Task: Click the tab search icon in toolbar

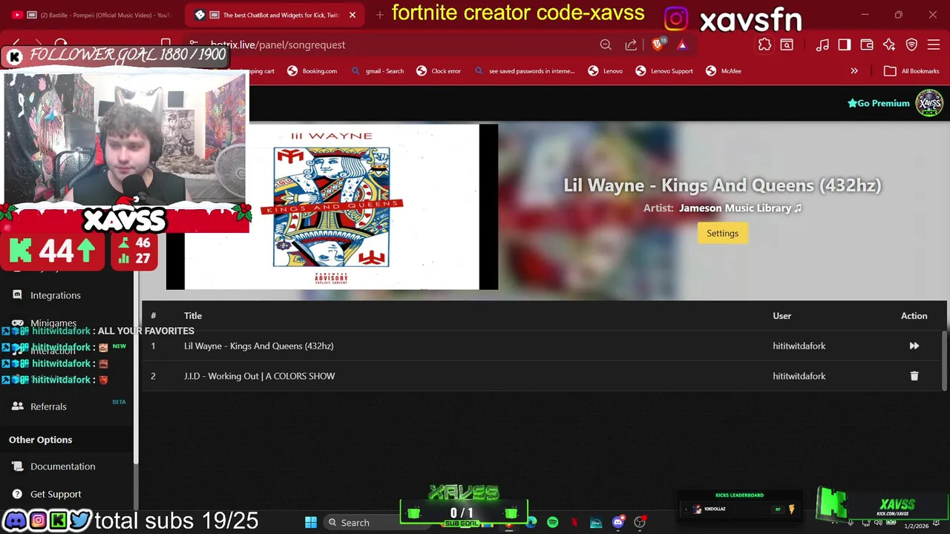Action: (787, 45)
